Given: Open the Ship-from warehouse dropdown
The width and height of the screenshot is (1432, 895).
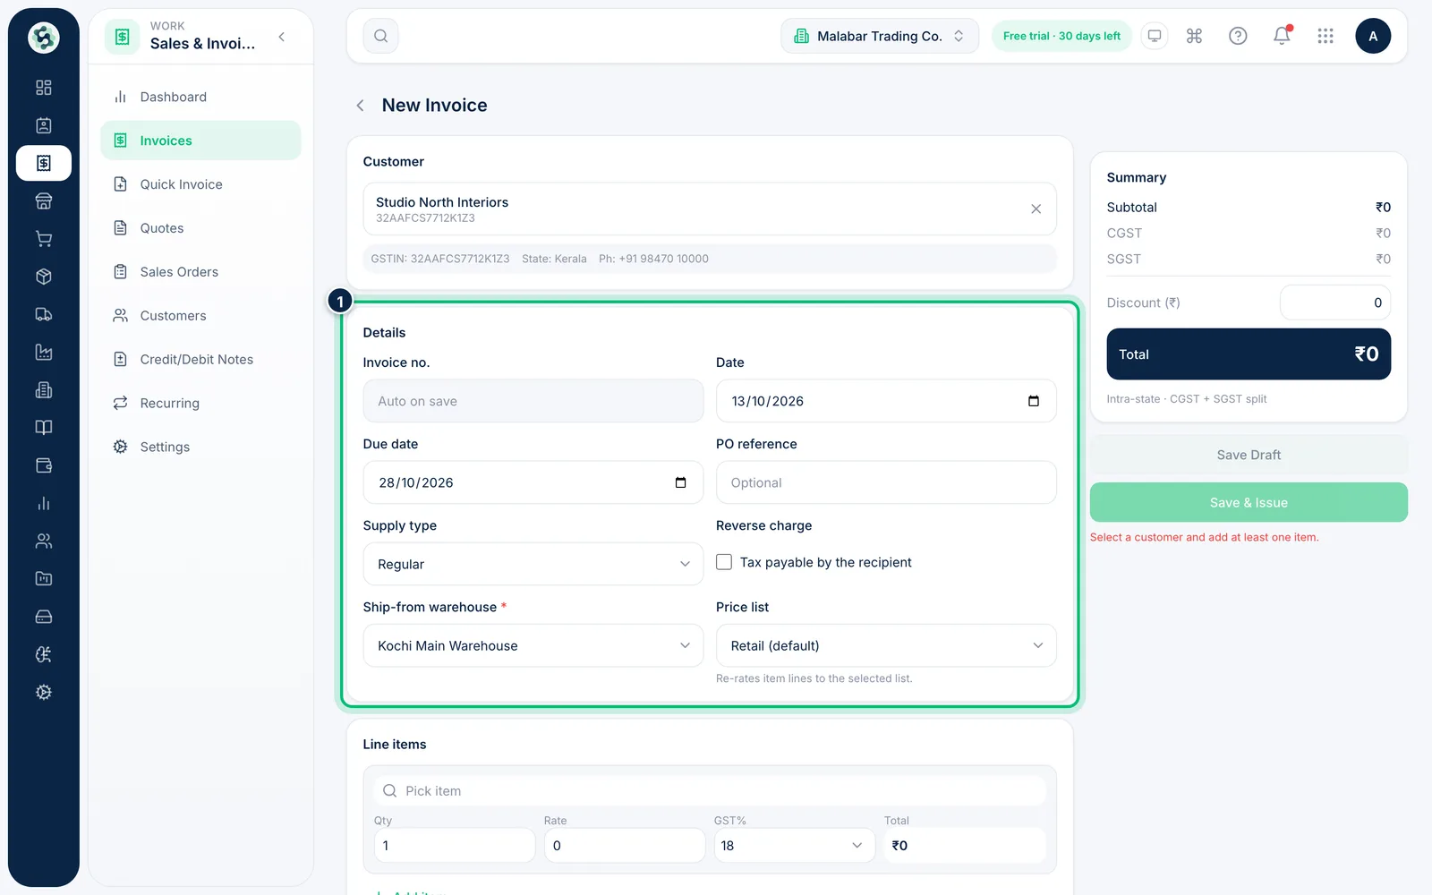Looking at the screenshot, I should point(533,645).
